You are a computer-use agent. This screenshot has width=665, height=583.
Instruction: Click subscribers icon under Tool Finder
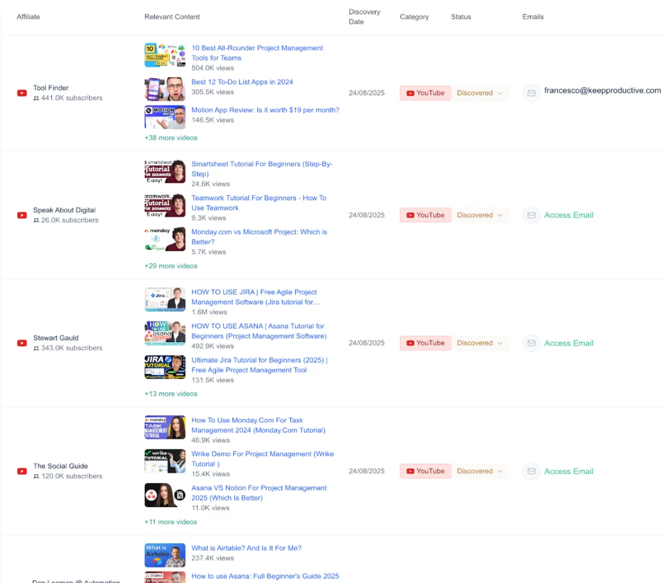click(x=36, y=98)
